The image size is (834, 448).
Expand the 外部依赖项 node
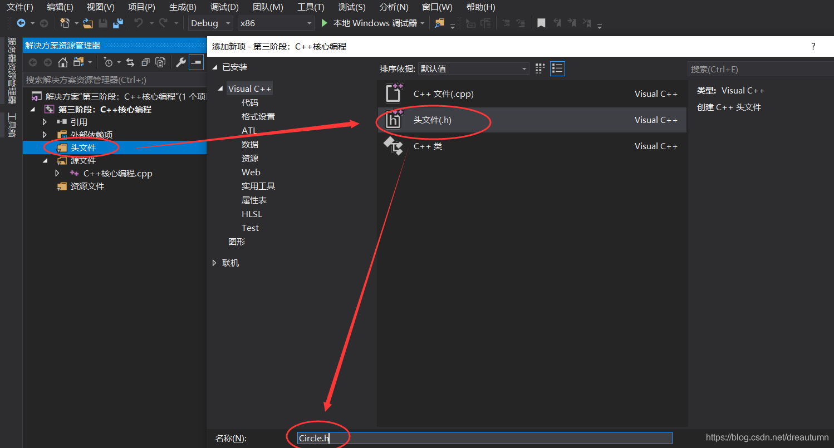pyautogui.click(x=45, y=135)
